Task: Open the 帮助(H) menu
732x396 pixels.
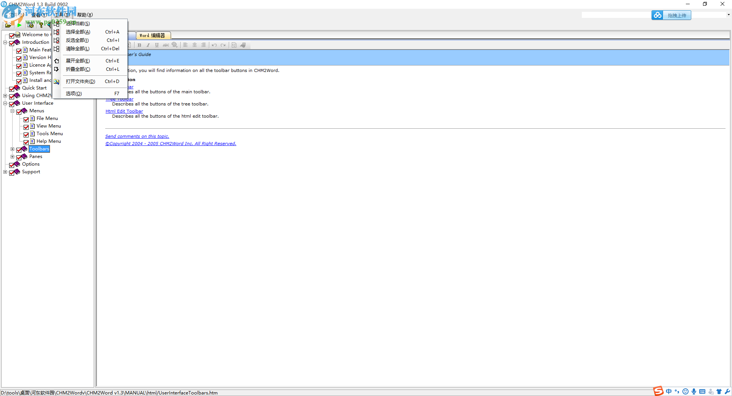Action: point(85,15)
